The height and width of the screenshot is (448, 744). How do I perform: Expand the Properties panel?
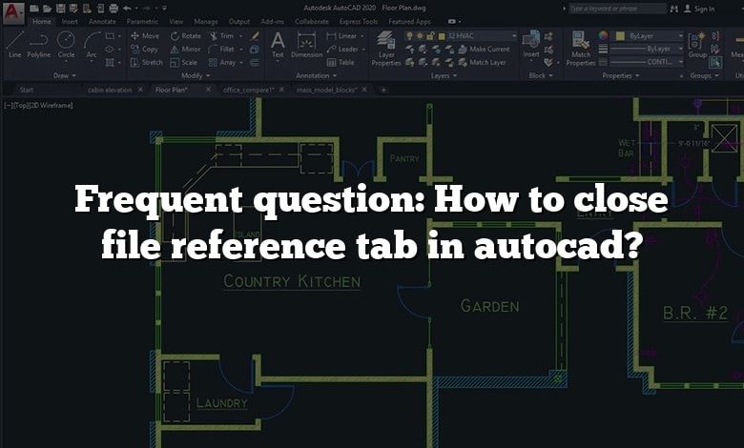pos(621,75)
